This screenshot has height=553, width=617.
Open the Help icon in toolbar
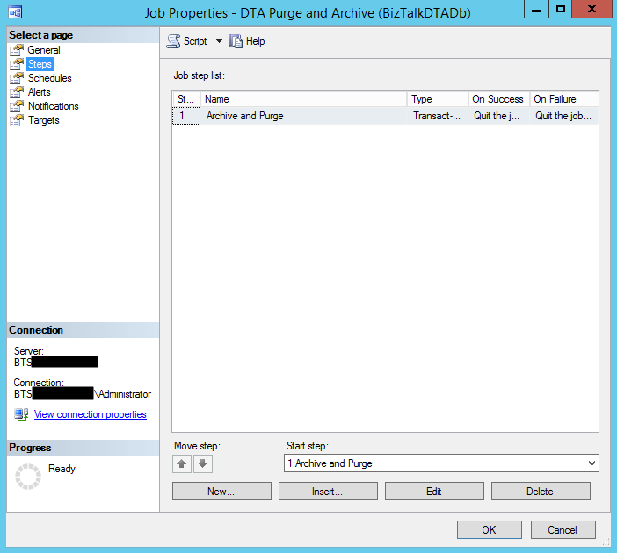[236, 41]
